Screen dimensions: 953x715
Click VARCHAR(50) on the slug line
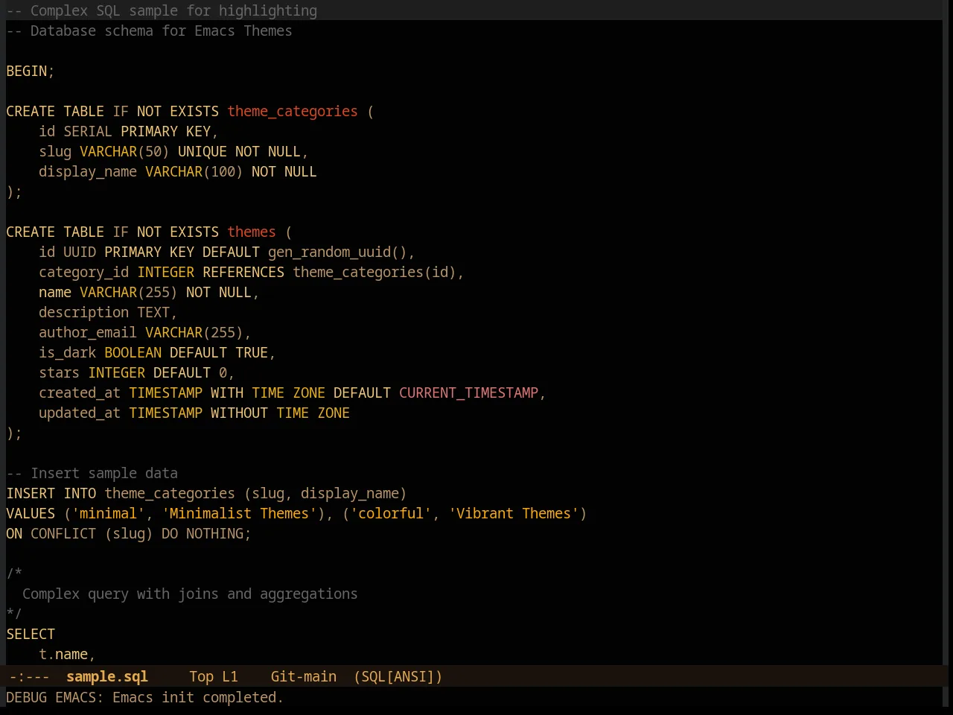pyautogui.click(x=124, y=151)
